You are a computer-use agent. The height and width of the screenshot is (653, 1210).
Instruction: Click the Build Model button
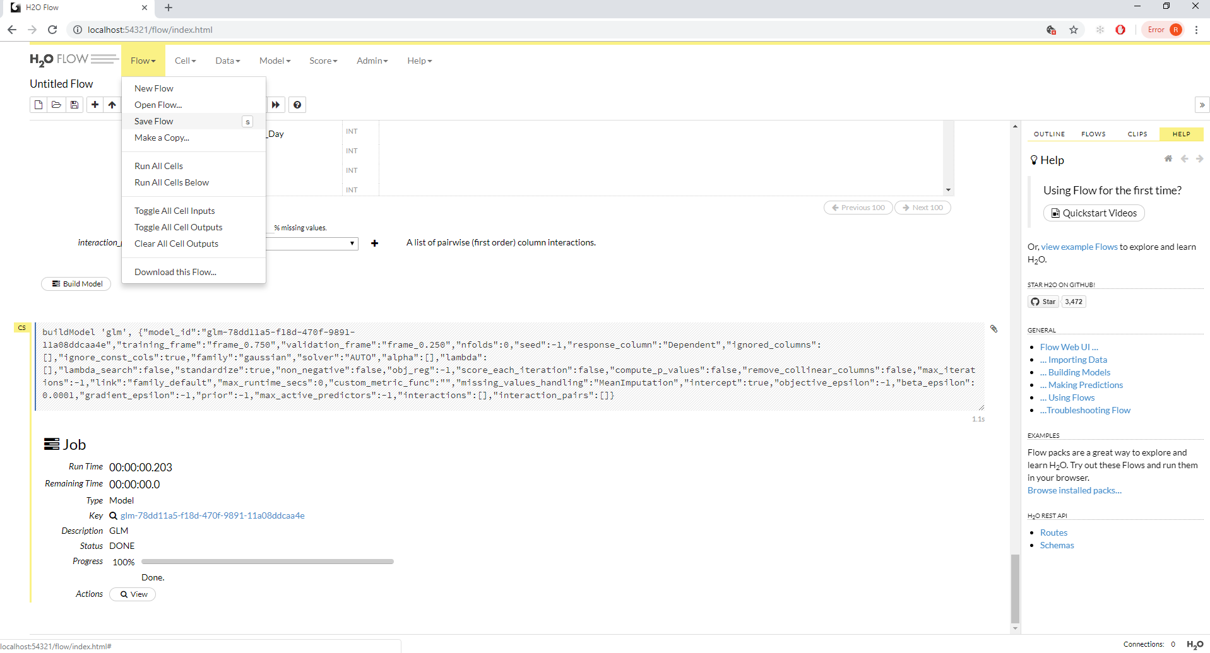click(x=76, y=284)
